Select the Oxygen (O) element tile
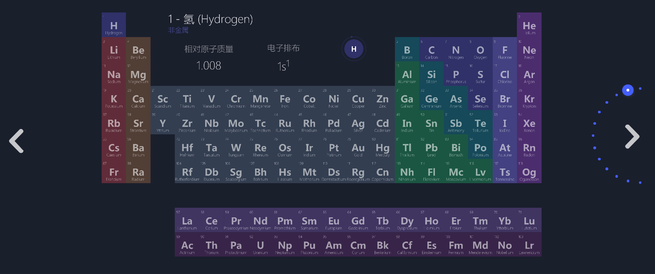The height and width of the screenshot is (274, 655). click(x=481, y=50)
